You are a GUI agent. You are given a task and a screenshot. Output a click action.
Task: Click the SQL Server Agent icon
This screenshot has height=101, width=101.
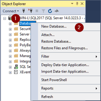tap(16, 67)
